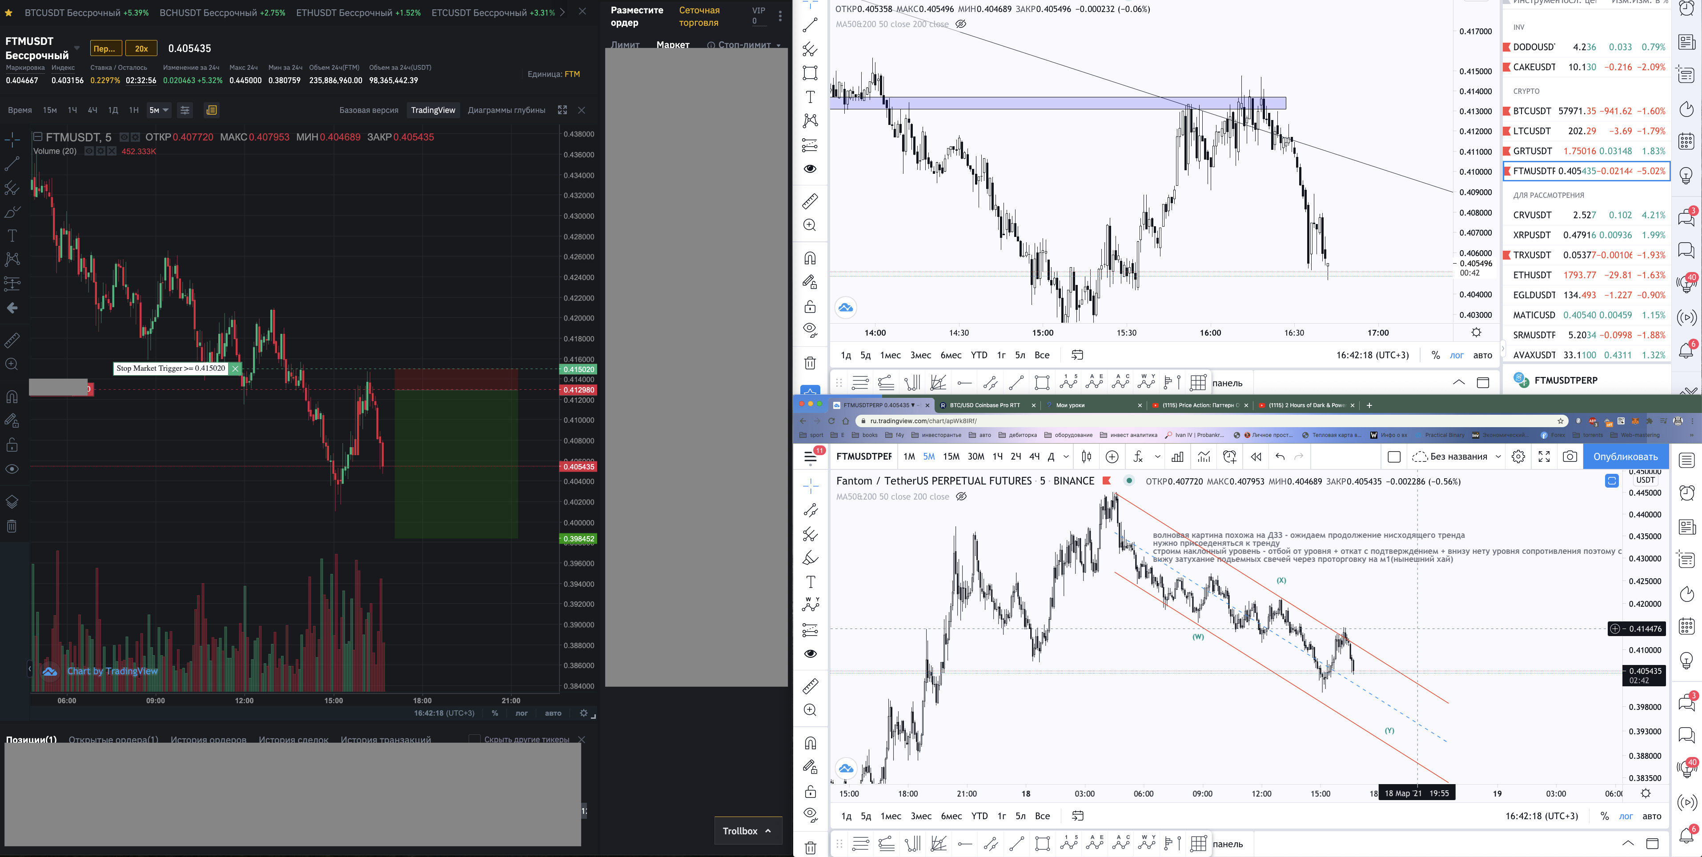This screenshot has width=1702, height=857.
Task: Open indicator settings icon on Binance chart
Action: [x=185, y=110]
